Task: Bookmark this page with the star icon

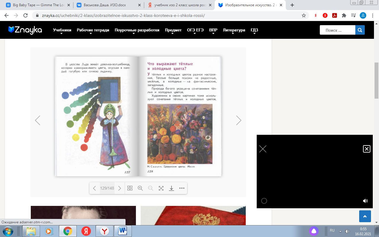Action: 303,15
